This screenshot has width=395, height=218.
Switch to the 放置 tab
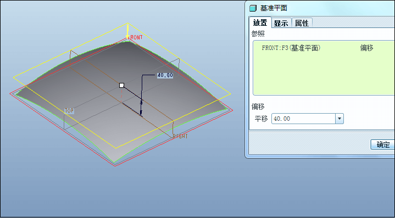(x=260, y=23)
